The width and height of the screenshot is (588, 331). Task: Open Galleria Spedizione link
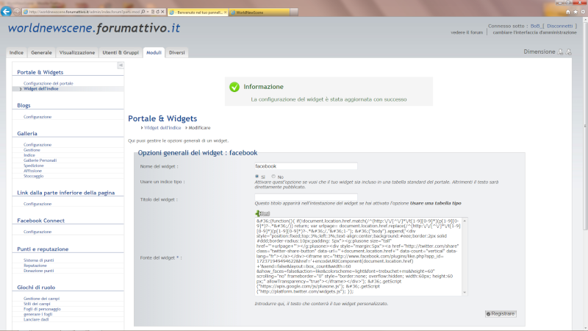(33, 166)
